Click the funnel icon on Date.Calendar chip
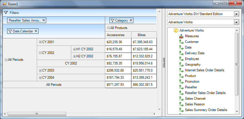Viewport: 244px width, 119px height. [10, 31]
